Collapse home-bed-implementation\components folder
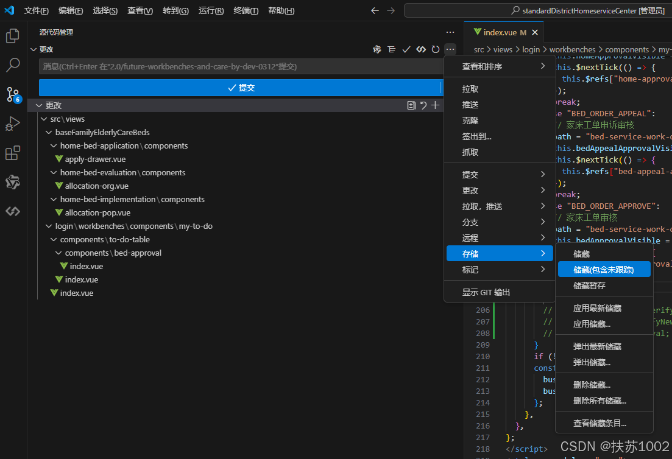This screenshot has height=459, width=672. click(x=54, y=199)
